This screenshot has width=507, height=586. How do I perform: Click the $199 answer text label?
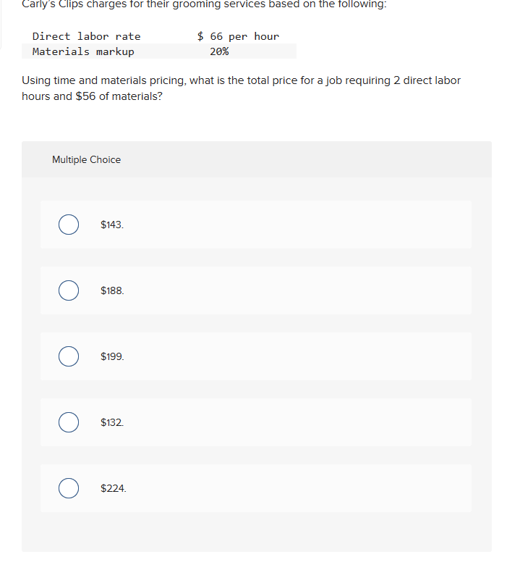click(111, 356)
